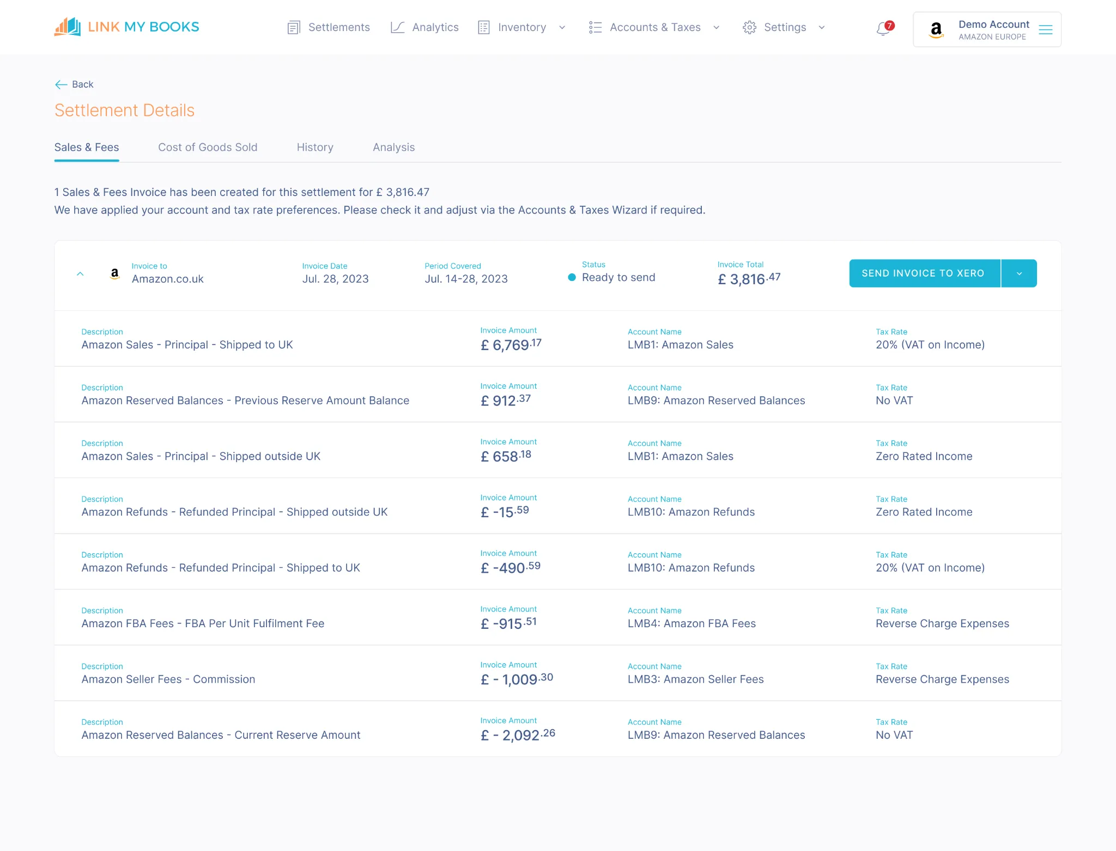This screenshot has height=851, width=1116.
Task: Expand the Accounts & Taxes chevron
Action: coord(716,27)
